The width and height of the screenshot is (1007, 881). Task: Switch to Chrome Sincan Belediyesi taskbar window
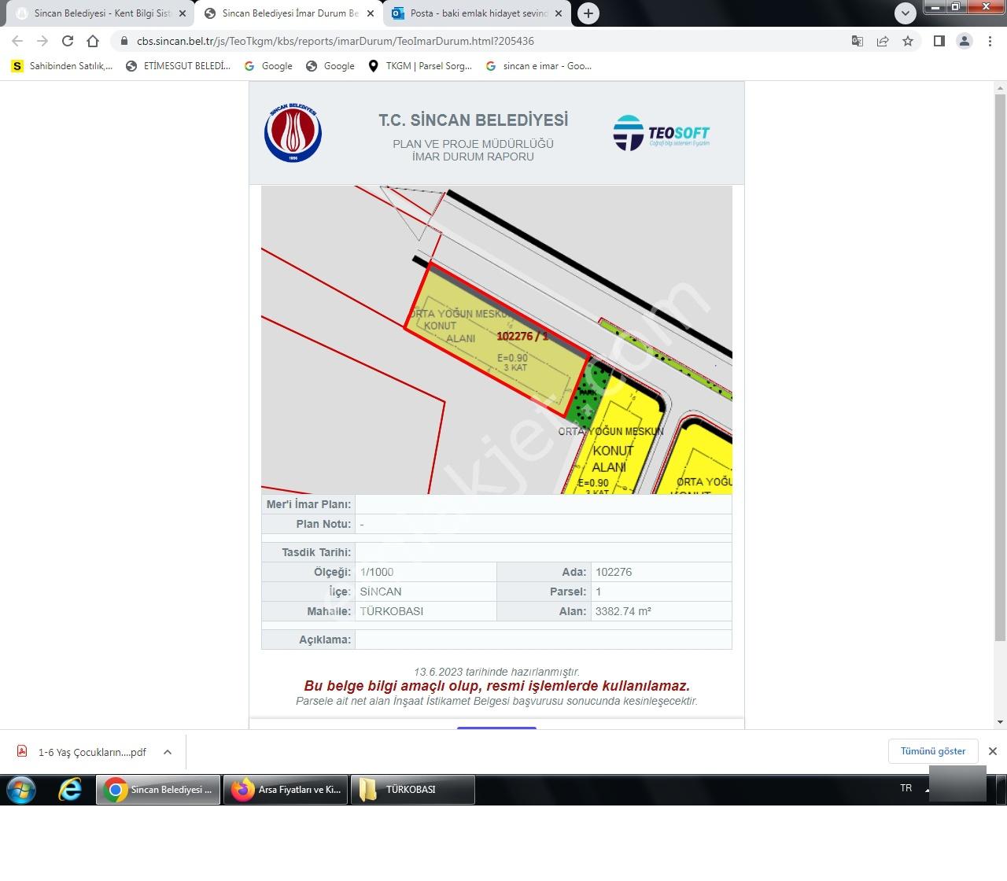(x=158, y=789)
